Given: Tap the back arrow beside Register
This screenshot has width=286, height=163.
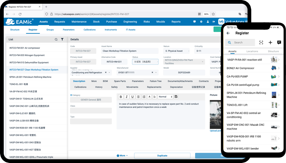Looking at the screenshot, I should 228,33.
